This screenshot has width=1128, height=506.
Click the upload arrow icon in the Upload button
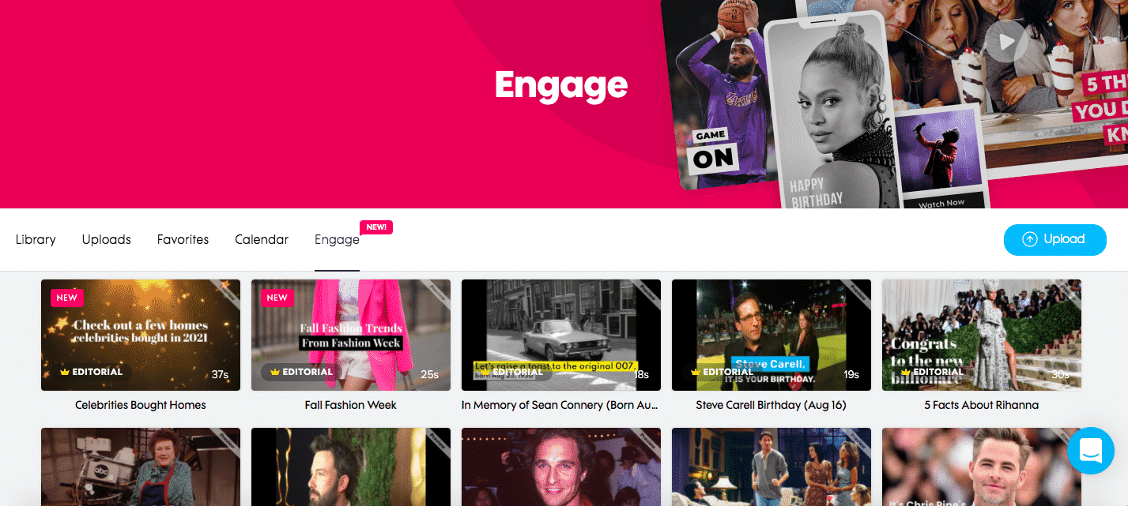(x=1029, y=239)
